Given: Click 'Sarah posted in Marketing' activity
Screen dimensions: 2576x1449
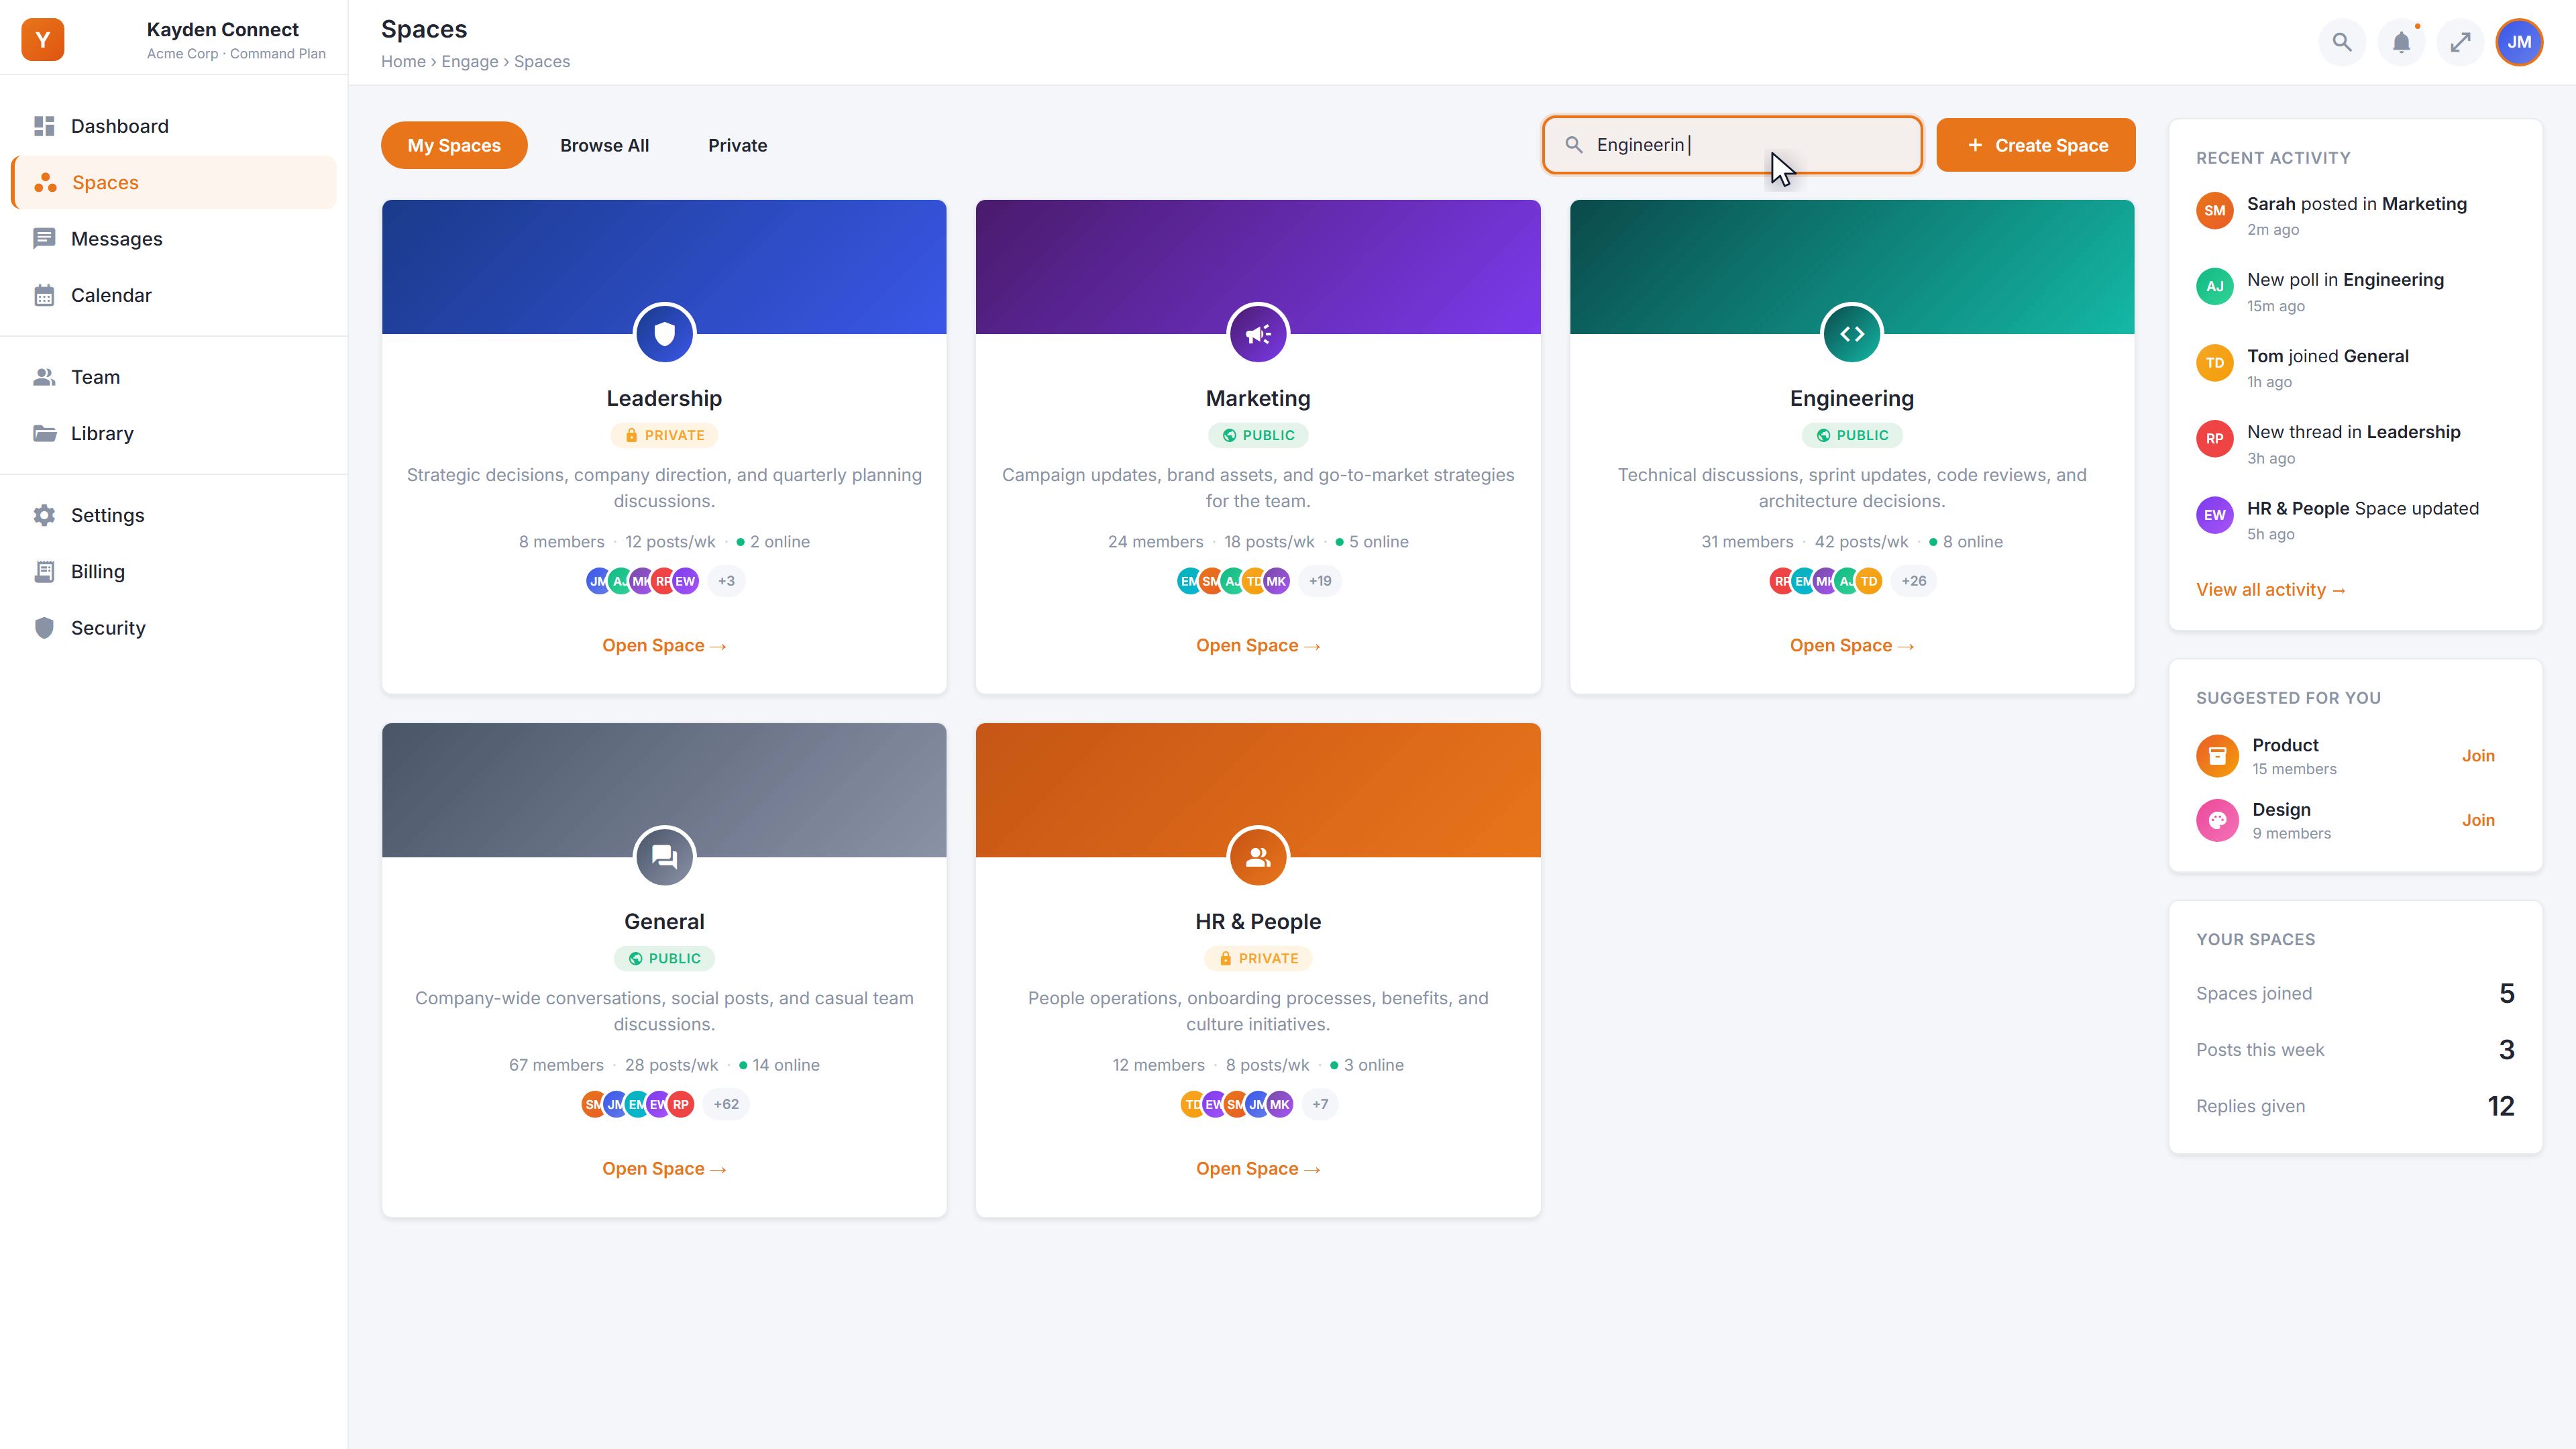Looking at the screenshot, I should pos(2355,215).
